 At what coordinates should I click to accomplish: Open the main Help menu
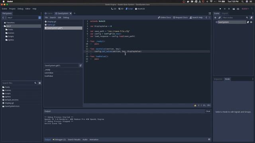(34, 9)
